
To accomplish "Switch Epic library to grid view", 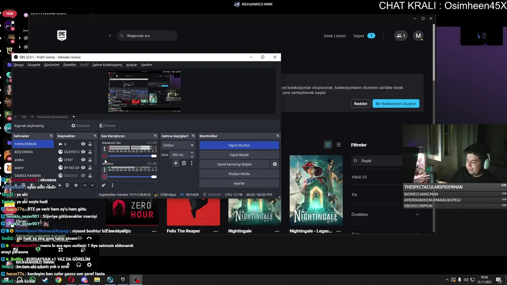I will [328, 145].
